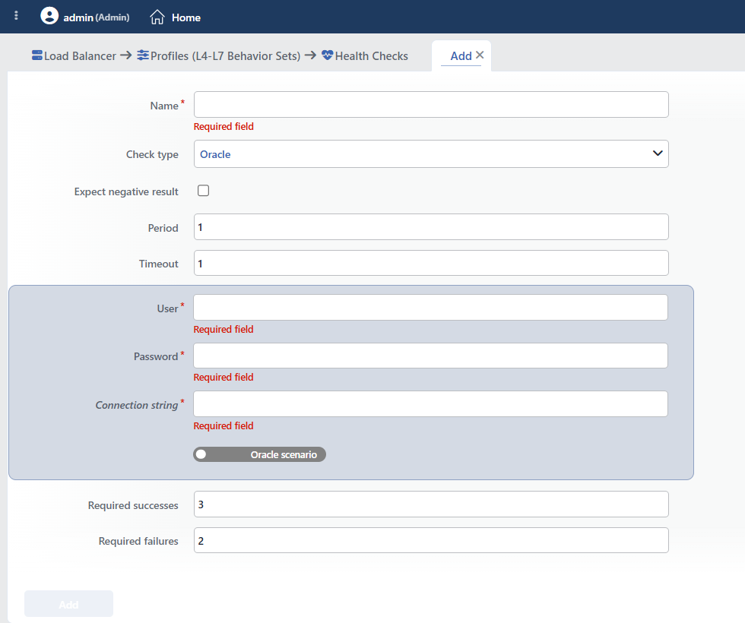Go to Load Balancer breadcrumb
This screenshot has width=745, height=623.
tap(80, 56)
